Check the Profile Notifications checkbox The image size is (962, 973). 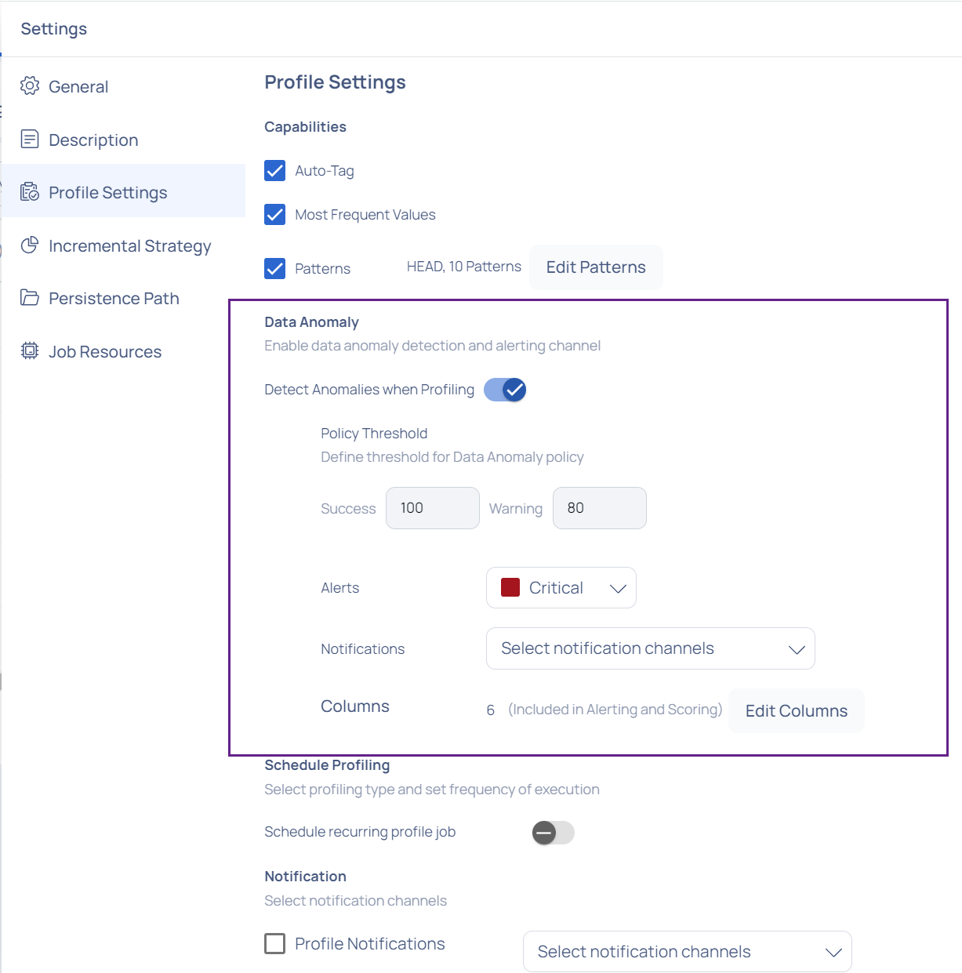pos(275,943)
